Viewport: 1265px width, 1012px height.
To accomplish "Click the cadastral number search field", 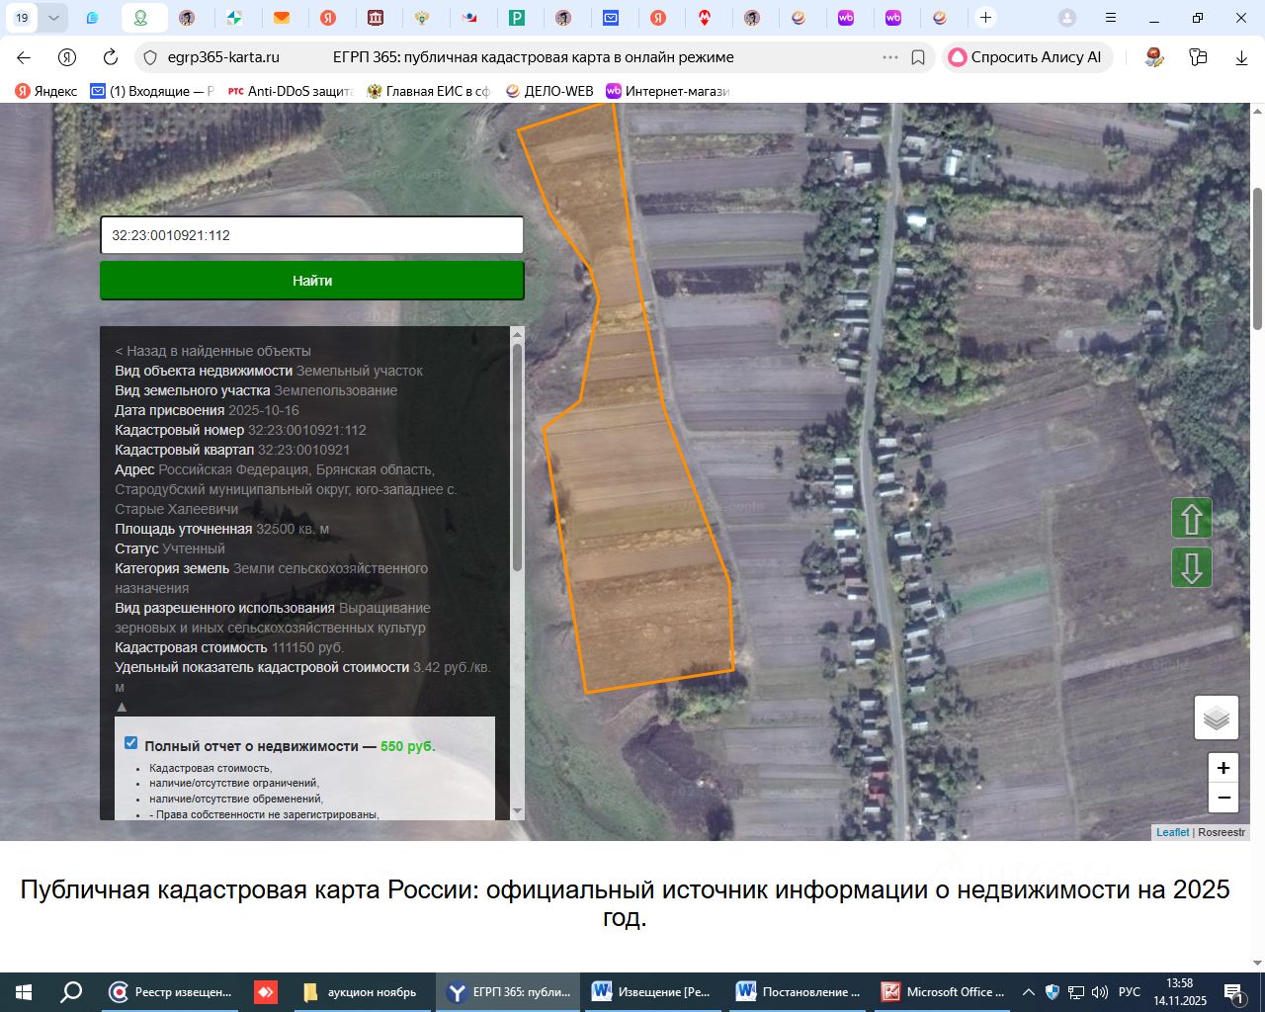I will click(311, 235).
